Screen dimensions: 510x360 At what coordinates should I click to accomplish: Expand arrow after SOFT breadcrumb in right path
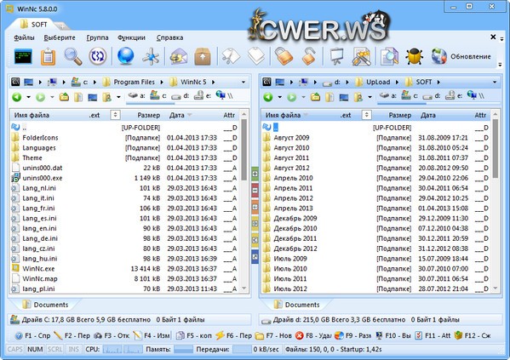(438, 83)
